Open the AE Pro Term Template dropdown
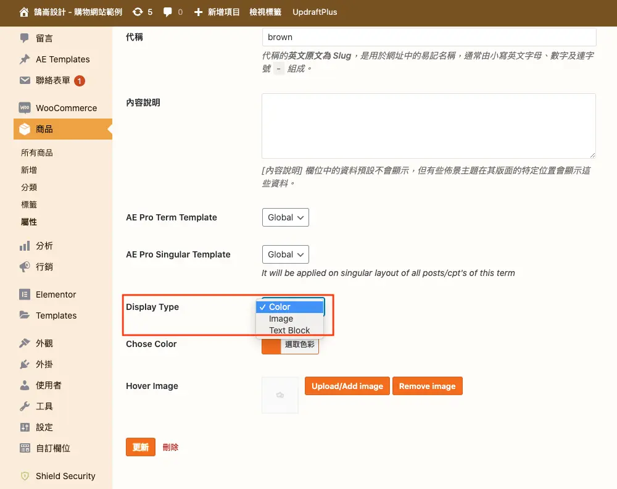 (x=285, y=217)
